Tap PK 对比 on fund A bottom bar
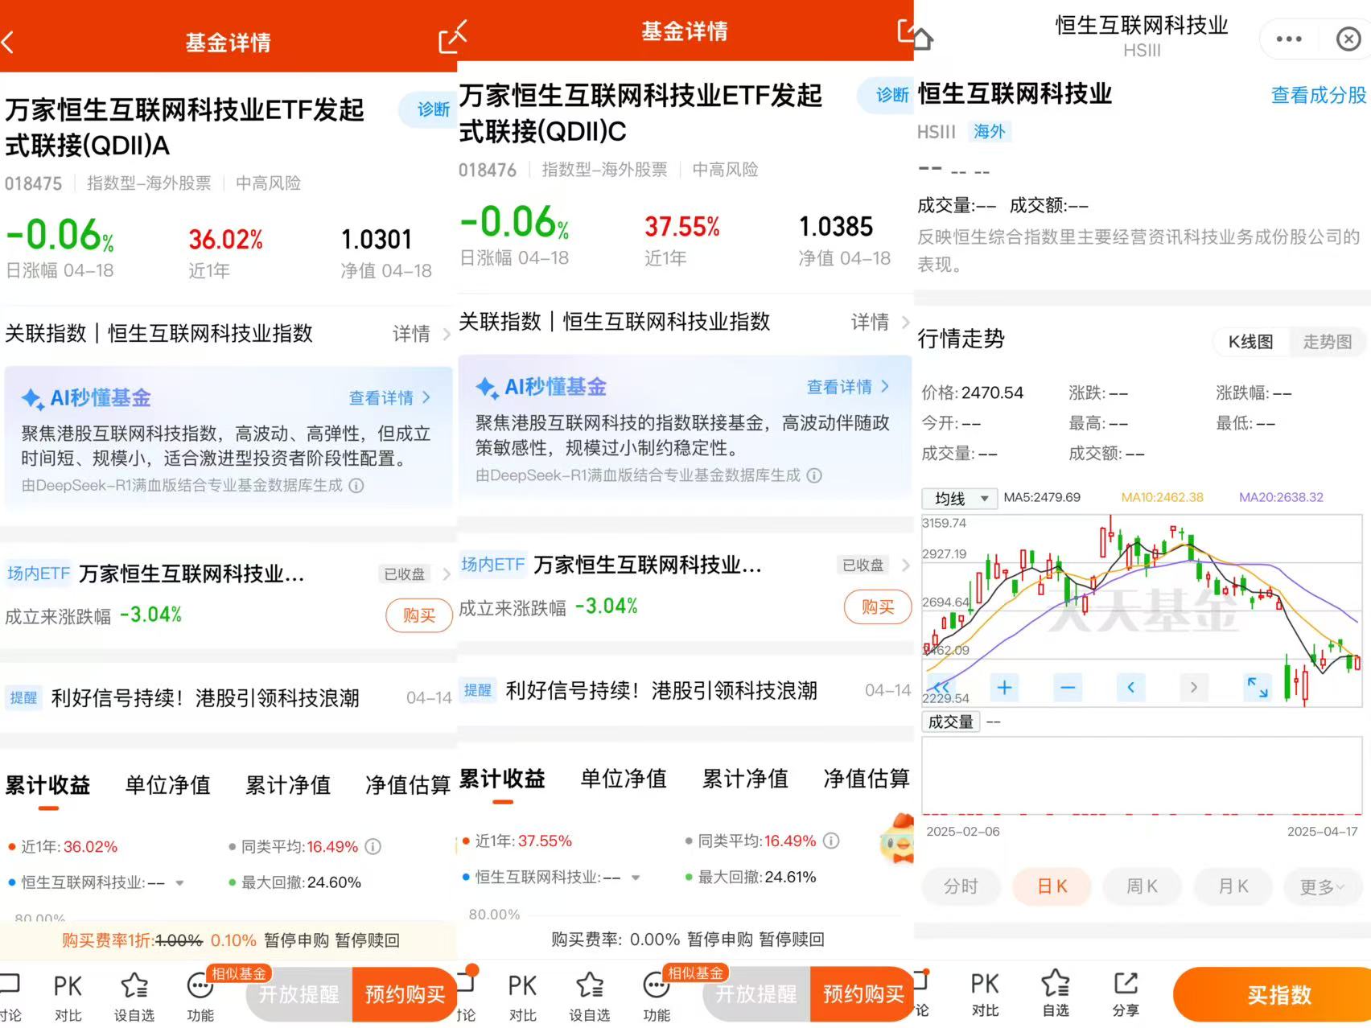The height and width of the screenshot is (1028, 1371). pos(68,997)
